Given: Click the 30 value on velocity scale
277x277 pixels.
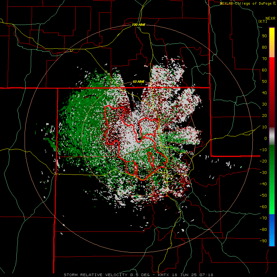Looking at the screenshot, I should [264, 104].
